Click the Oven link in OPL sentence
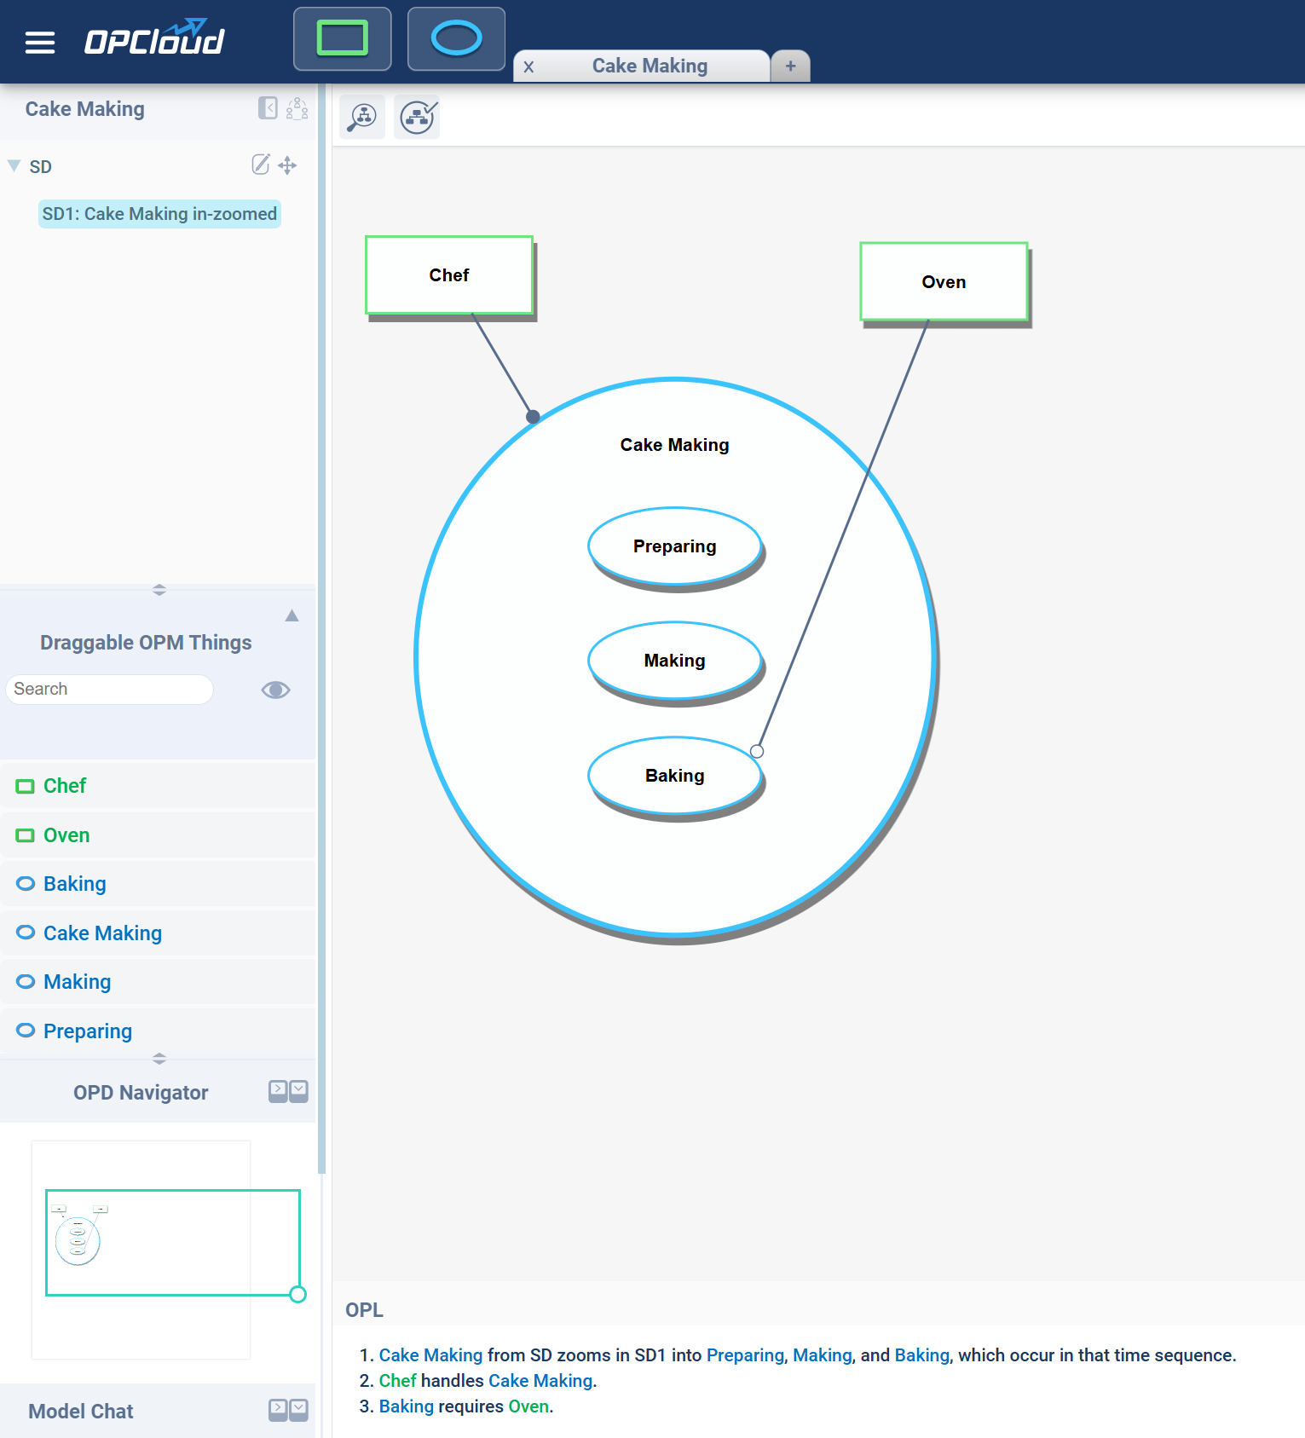This screenshot has width=1305, height=1438. point(528,1406)
